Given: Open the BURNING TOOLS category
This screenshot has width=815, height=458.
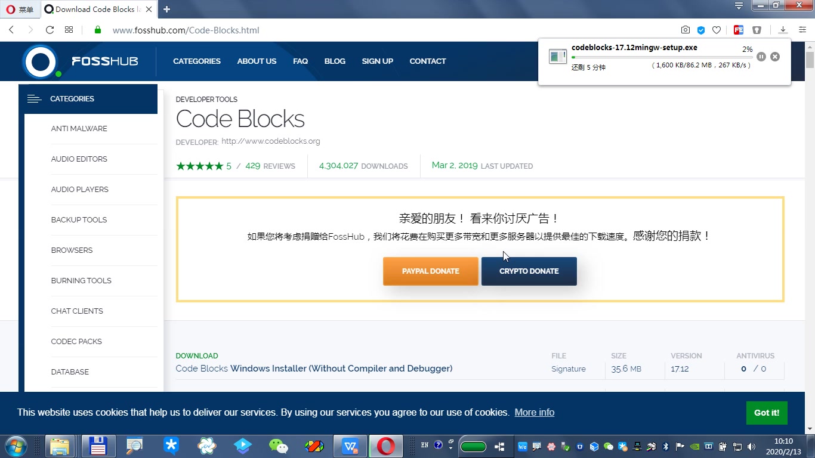Looking at the screenshot, I should click(x=81, y=280).
